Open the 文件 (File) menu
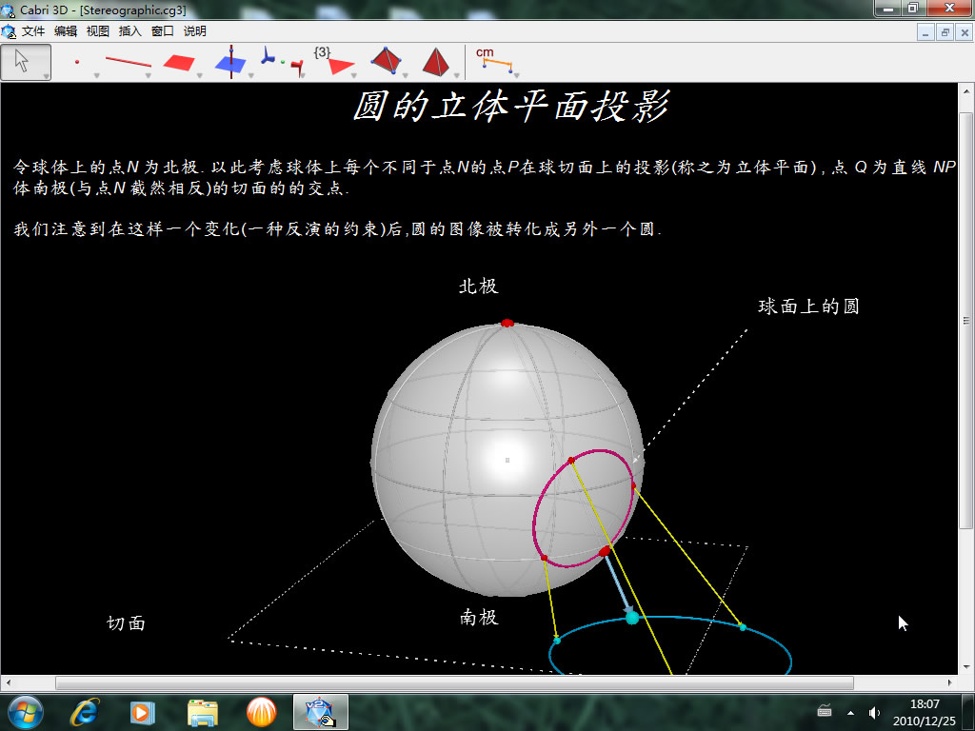The height and width of the screenshot is (731, 975). tap(33, 31)
